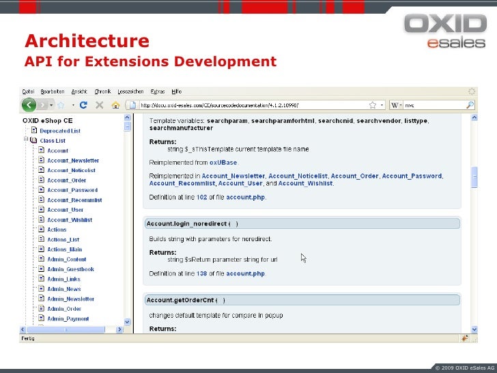497x373 pixels.
Task: Open the back/forward history dropdown arrow
Action: click(51, 105)
